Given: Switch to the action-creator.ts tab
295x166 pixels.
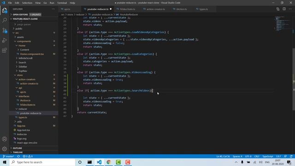Looking at the screenshot, I should [x=155, y=9].
